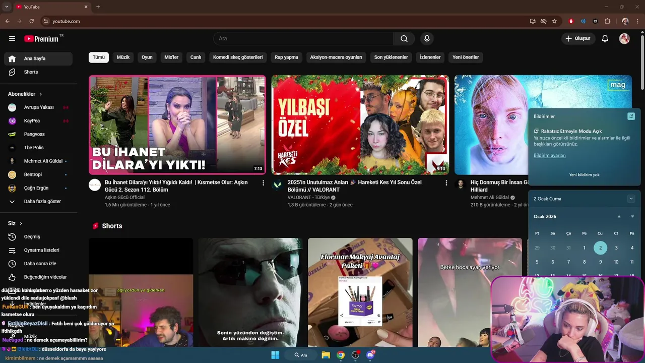Open Chrome three-dot menu
Screen dimensions: 645x363
(638, 21)
